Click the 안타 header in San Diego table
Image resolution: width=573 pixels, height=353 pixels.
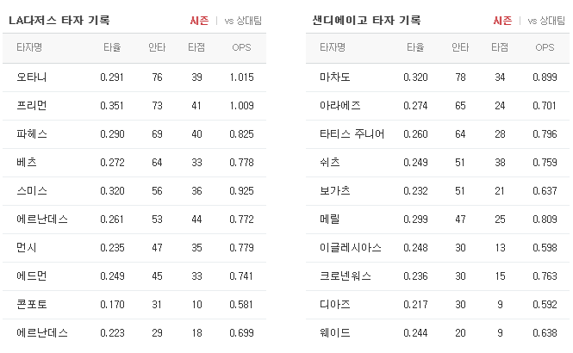point(460,47)
